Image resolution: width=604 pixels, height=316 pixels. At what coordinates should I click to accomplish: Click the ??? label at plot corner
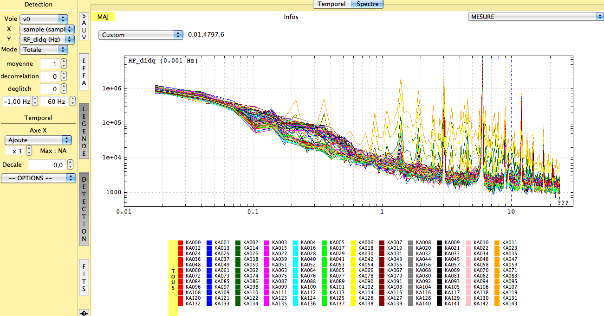(x=563, y=203)
